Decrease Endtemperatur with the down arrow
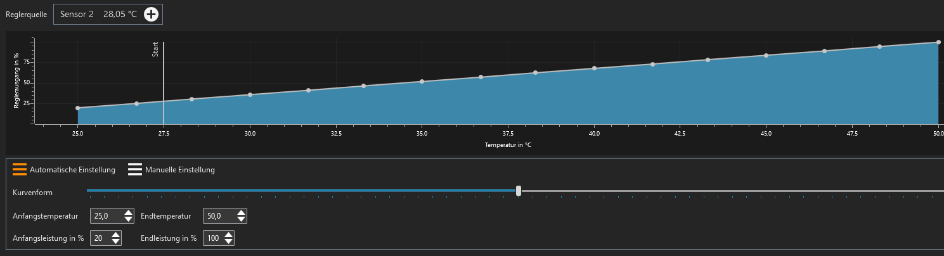 [x=240, y=219]
